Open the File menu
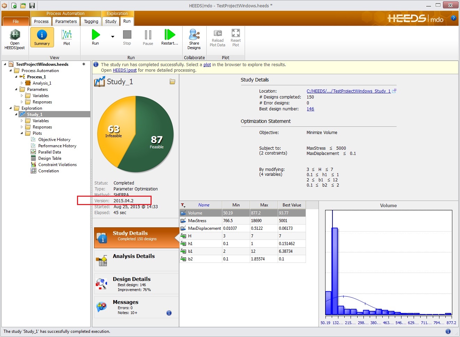The height and width of the screenshot is (337, 460). tap(16, 22)
